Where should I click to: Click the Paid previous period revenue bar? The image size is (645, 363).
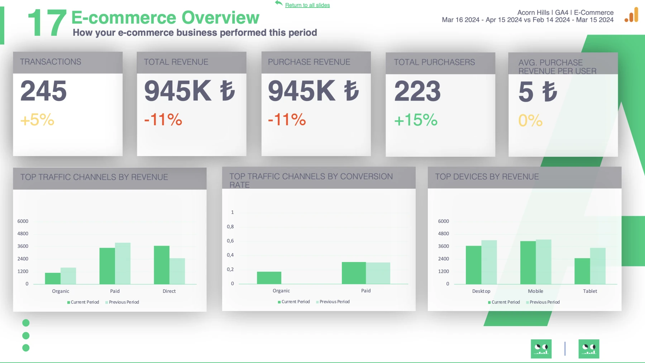[123, 263]
